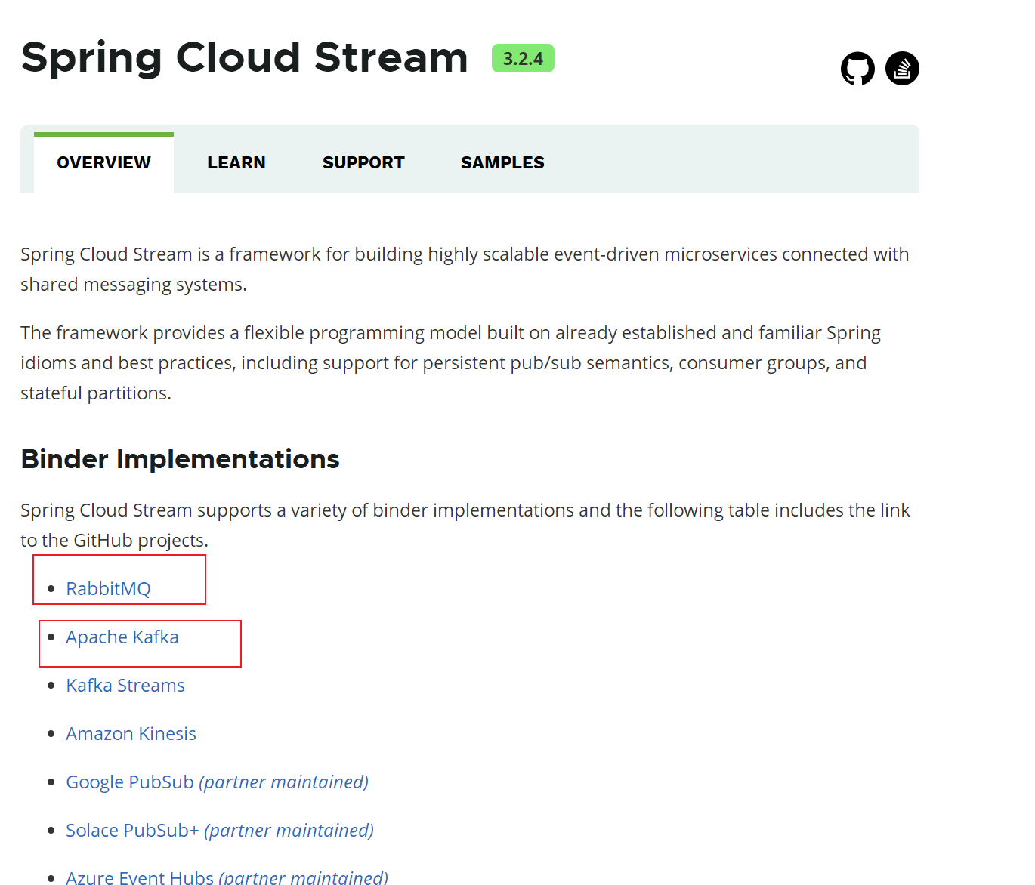1035x885 pixels.
Task: Follow the Kafka Streams link
Action: (125, 686)
